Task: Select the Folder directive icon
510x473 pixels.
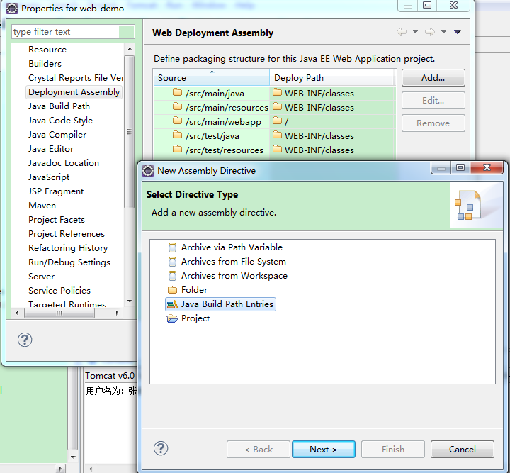Action: click(x=172, y=290)
